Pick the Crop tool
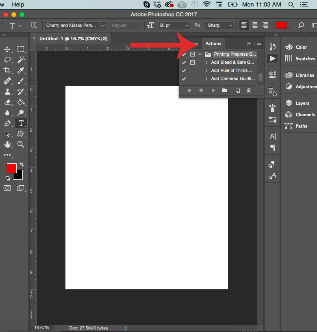Viewport: 317px width, 332px height. tap(7, 70)
